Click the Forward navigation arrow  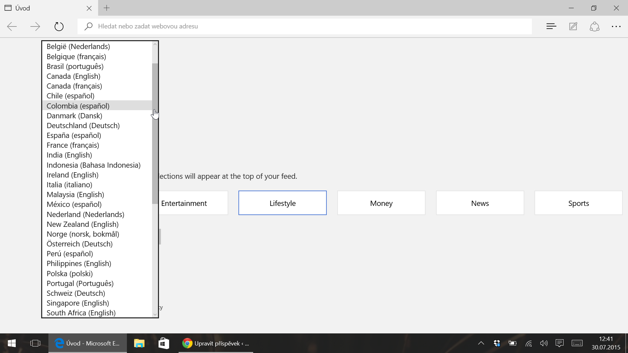35,26
